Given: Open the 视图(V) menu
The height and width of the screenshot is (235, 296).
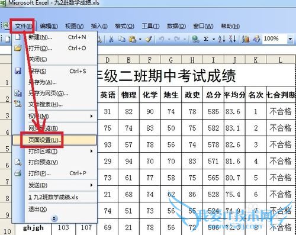Looking at the screenshot, I should point(74,26).
